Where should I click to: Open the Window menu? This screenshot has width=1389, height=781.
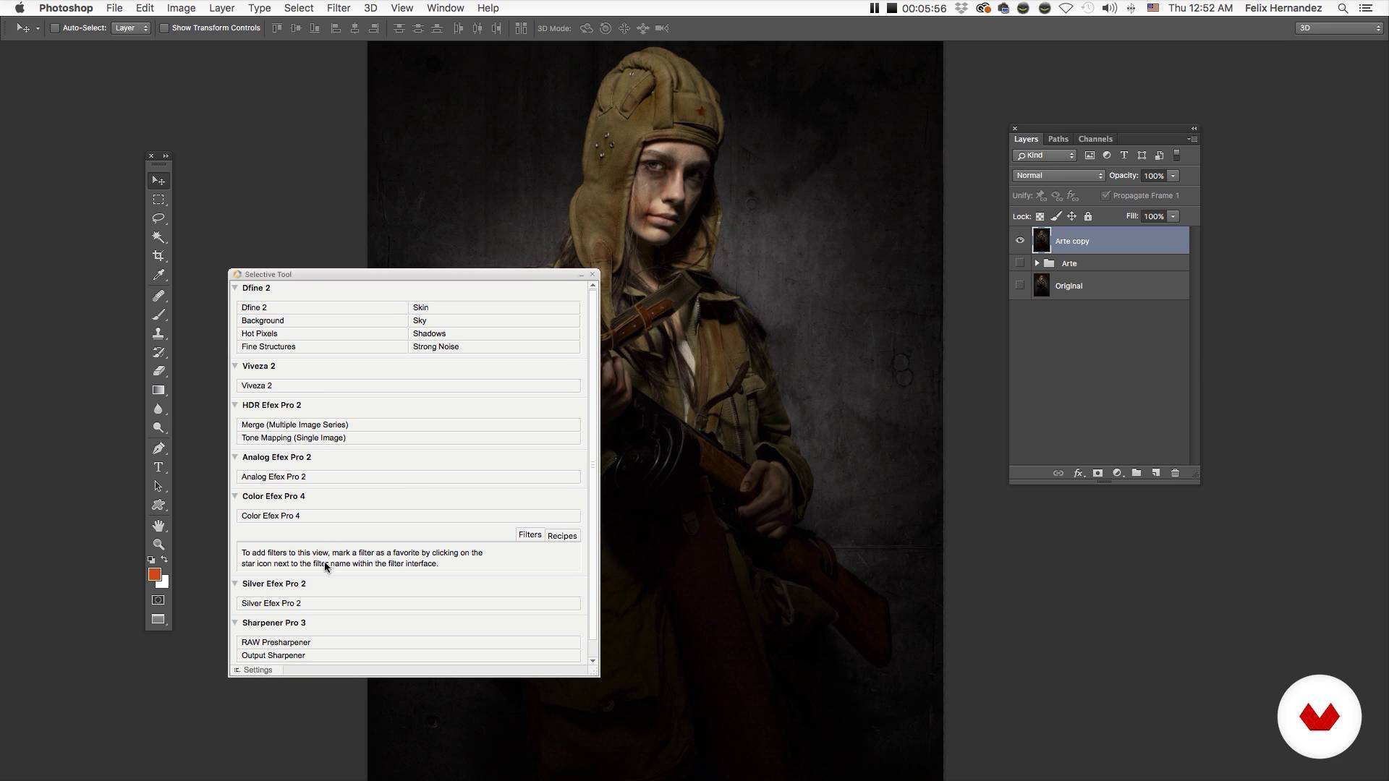(445, 8)
